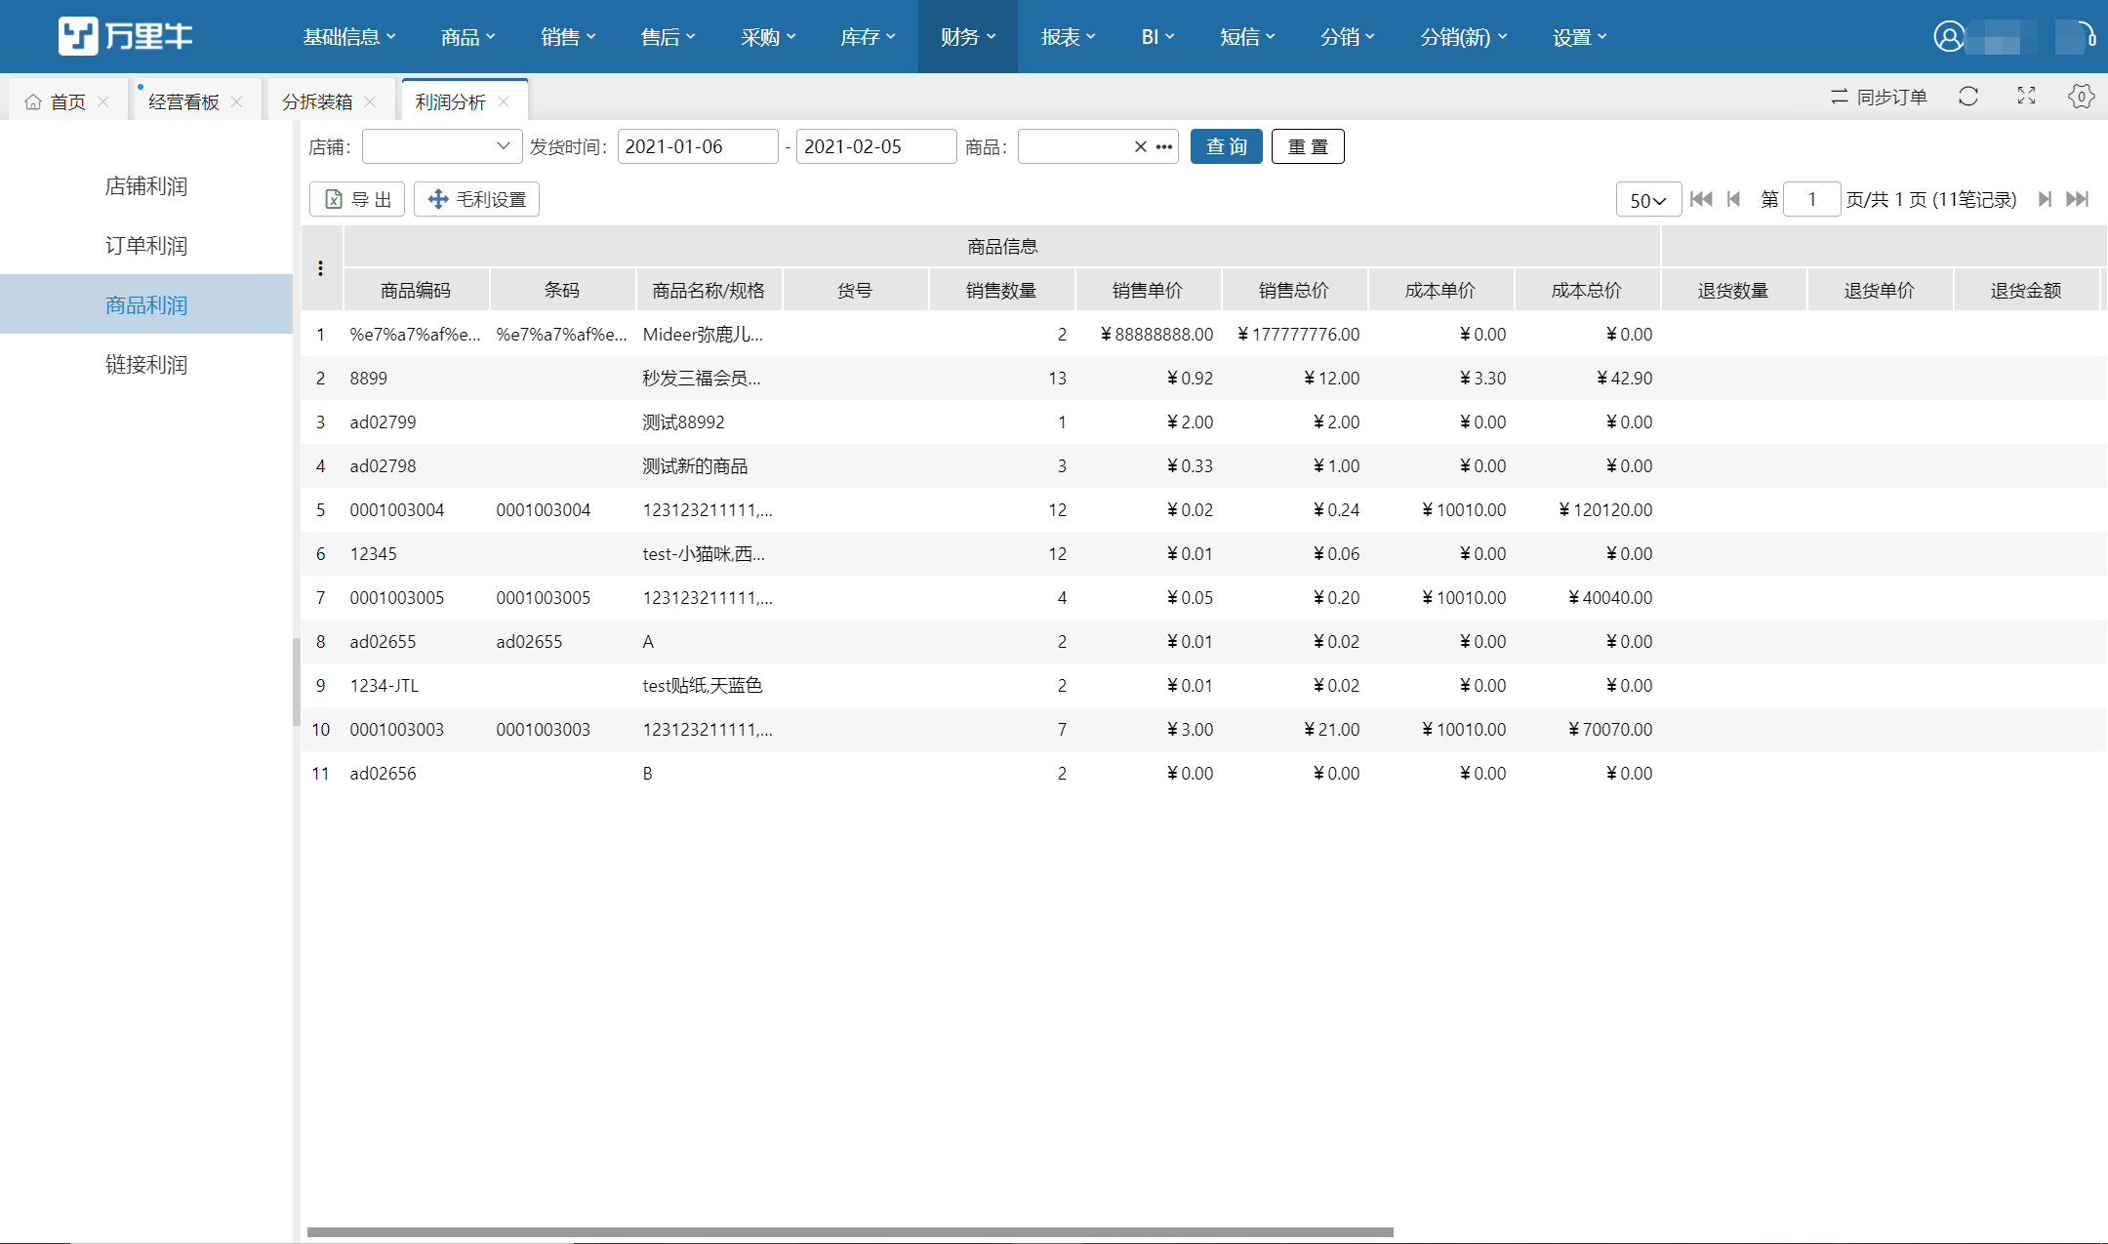The height and width of the screenshot is (1244, 2108).
Task: Open the page size 50 dropdown
Action: coord(1648,200)
